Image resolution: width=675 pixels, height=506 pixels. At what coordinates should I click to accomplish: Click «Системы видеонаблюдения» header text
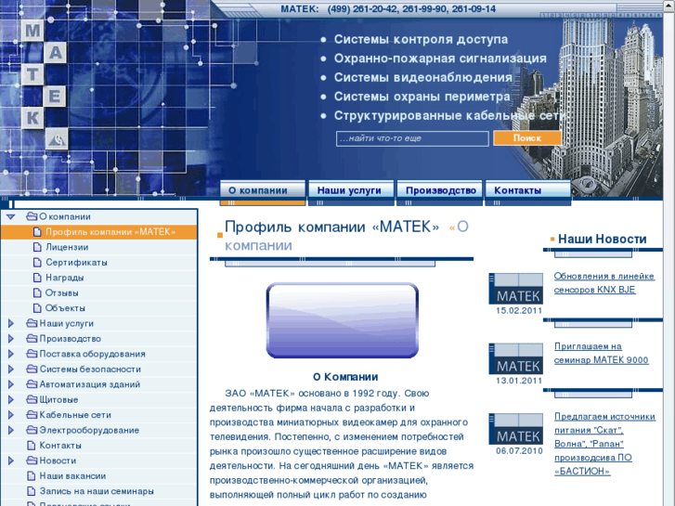point(423,77)
